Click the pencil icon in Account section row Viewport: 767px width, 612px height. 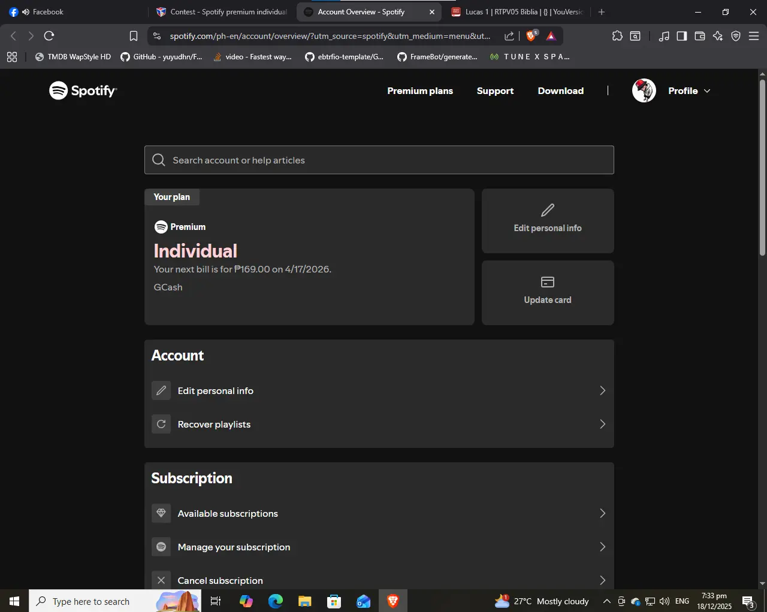point(161,390)
